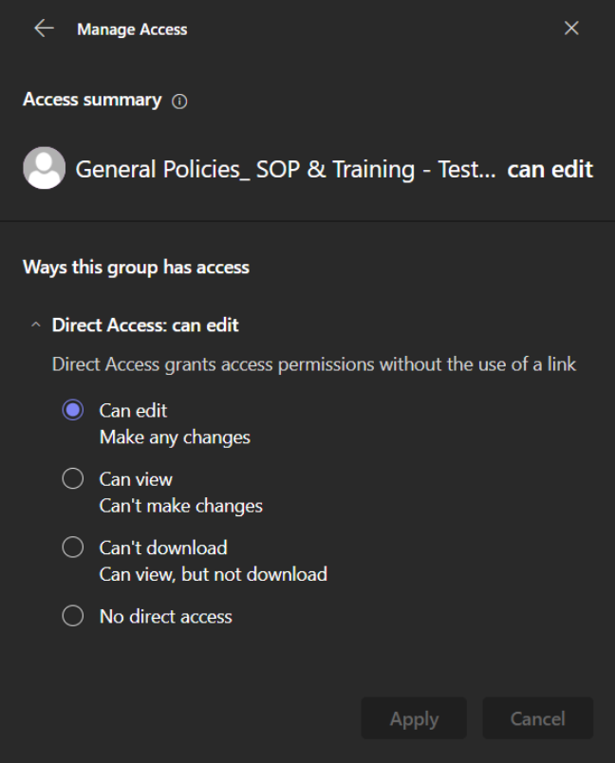Pick the "Can't download" radio button
The height and width of the screenshot is (763, 615).
point(73,548)
